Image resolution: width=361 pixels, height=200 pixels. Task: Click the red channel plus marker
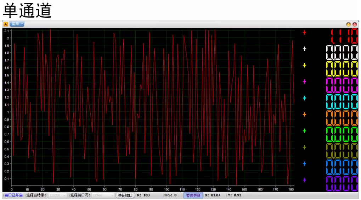[x=304, y=33]
